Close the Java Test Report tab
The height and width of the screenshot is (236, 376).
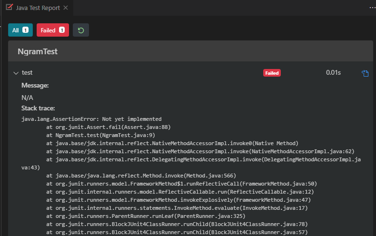tap(66, 8)
